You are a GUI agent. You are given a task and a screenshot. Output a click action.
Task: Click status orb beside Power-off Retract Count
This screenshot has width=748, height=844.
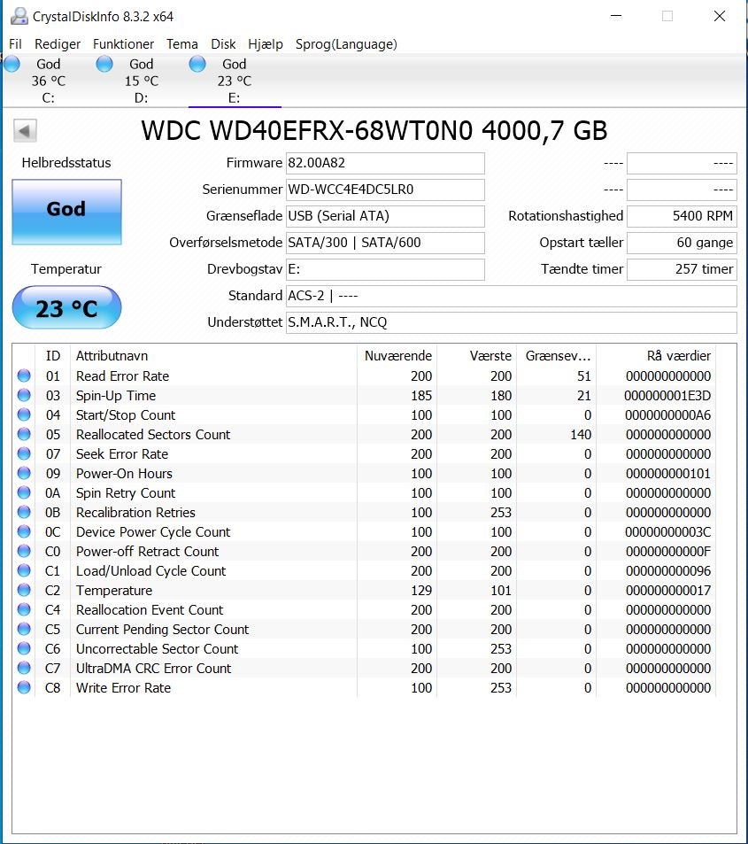point(24,551)
